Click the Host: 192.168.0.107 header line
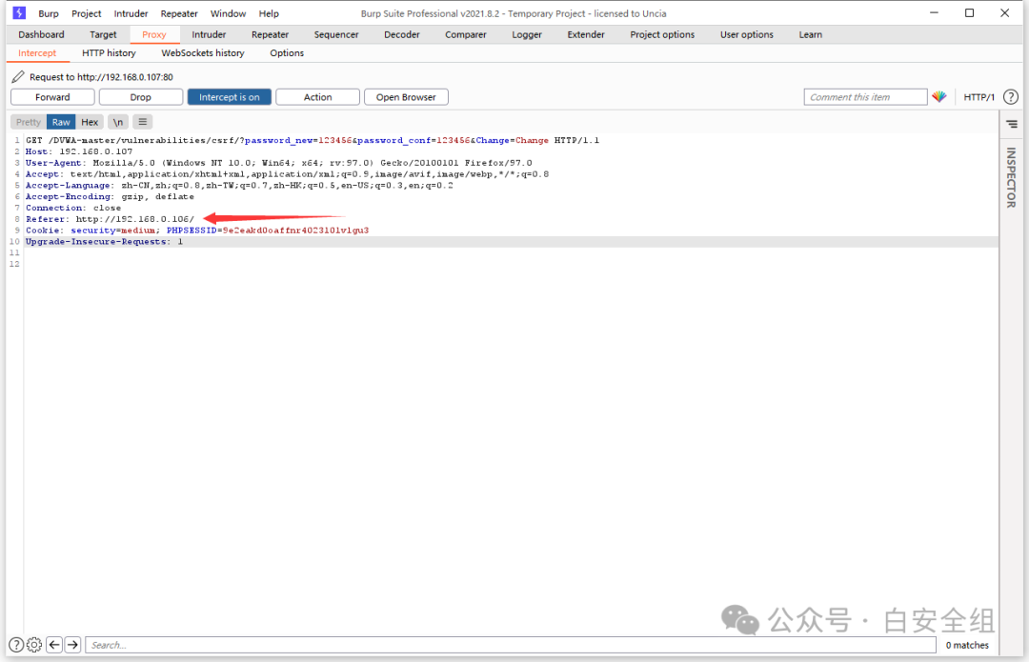 point(79,151)
